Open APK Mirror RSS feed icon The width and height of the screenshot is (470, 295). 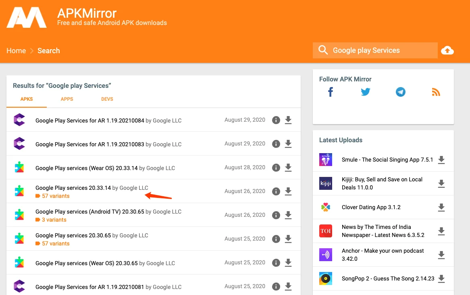click(x=436, y=92)
